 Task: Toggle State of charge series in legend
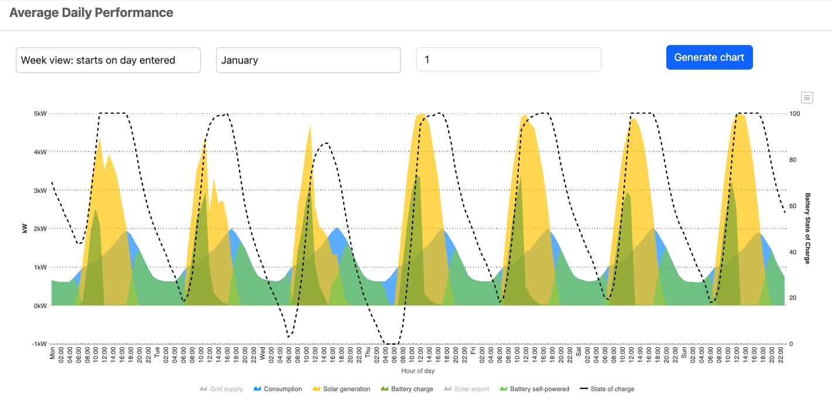tap(607, 389)
